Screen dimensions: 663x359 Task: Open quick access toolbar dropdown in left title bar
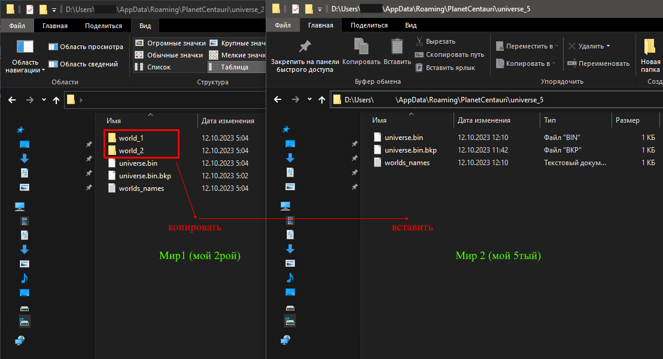(54, 10)
